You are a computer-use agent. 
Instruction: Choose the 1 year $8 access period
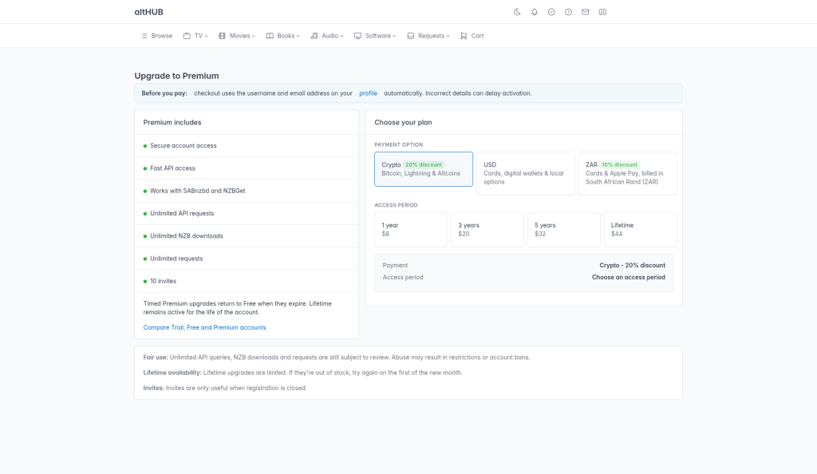(x=411, y=230)
